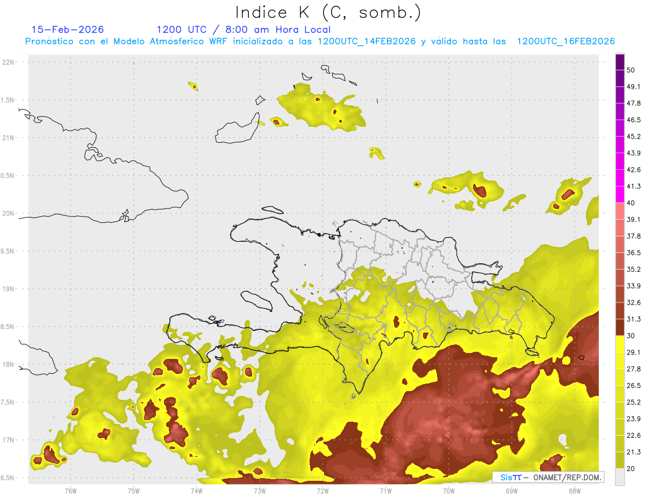Select the 75W longitude axis label

click(x=133, y=490)
